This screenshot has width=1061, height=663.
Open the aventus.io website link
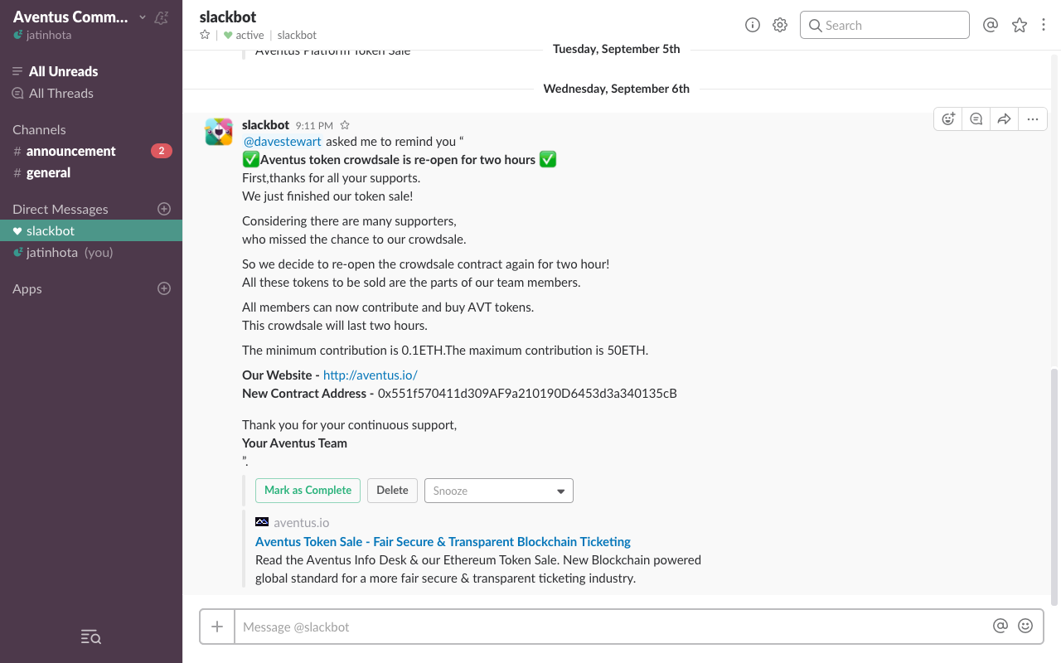(x=370, y=375)
